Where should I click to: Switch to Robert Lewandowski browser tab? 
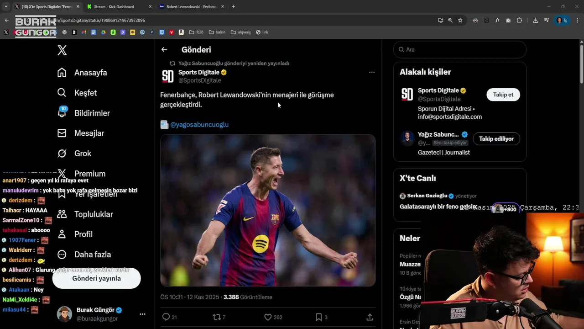192,7
